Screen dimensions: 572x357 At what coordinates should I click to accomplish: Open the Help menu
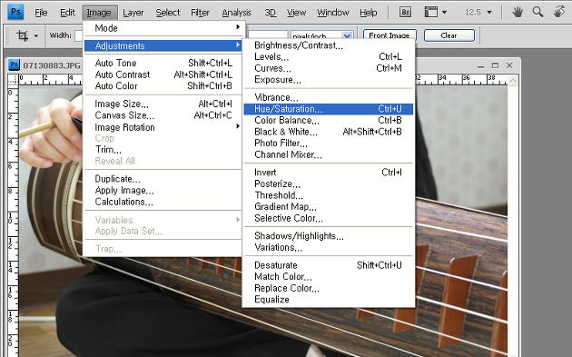368,13
